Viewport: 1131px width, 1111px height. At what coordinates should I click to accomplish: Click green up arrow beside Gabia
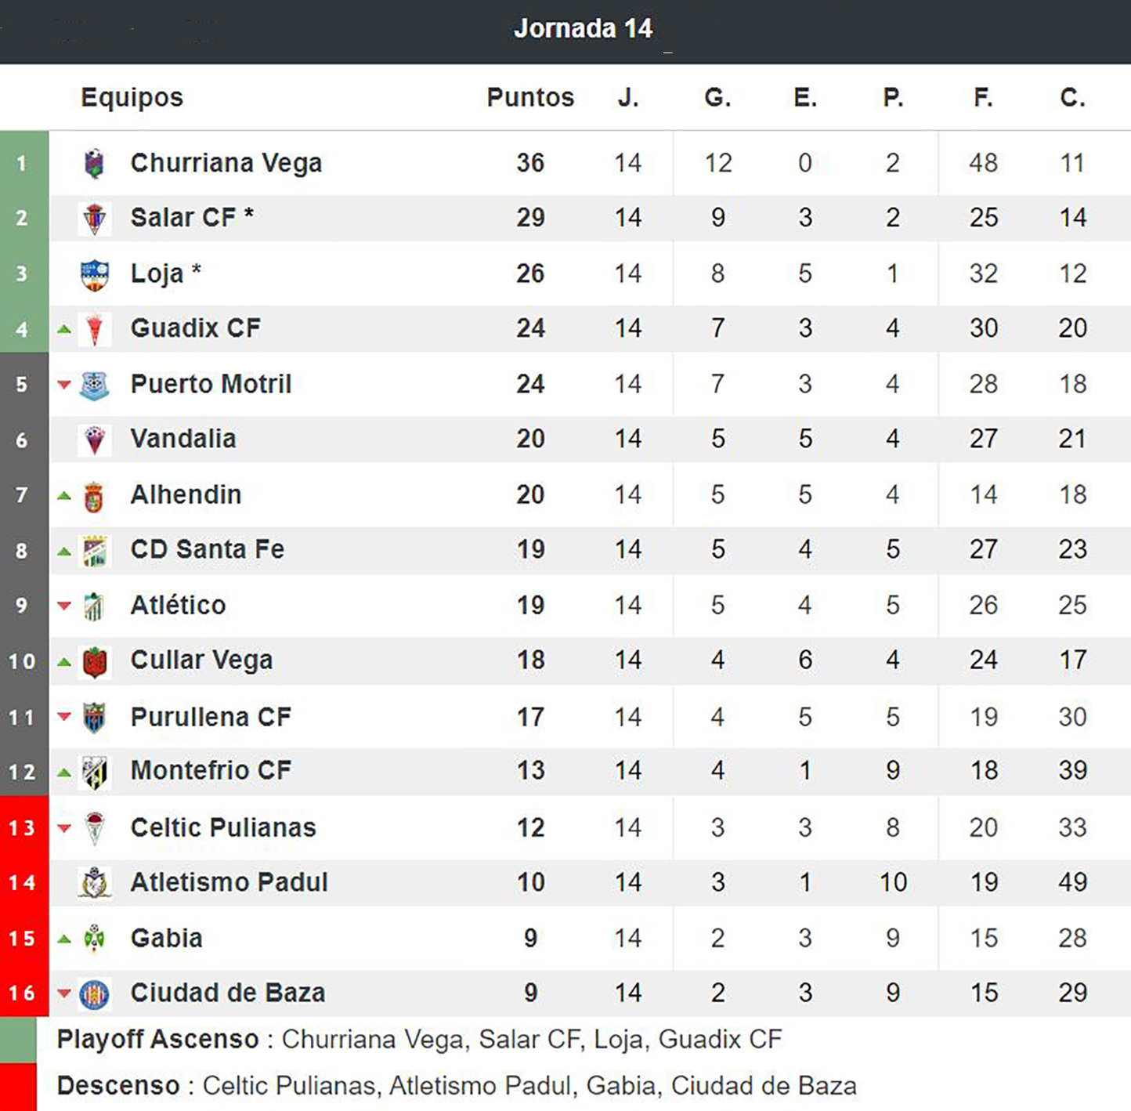coord(64,939)
